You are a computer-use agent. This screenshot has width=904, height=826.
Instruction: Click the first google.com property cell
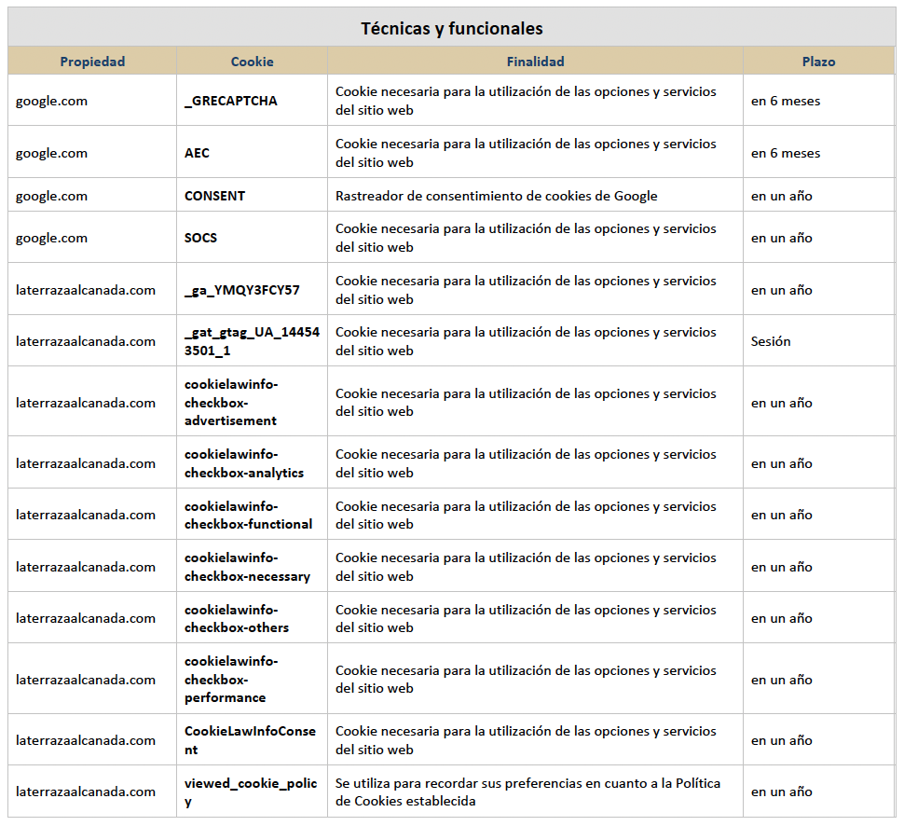pos(92,101)
